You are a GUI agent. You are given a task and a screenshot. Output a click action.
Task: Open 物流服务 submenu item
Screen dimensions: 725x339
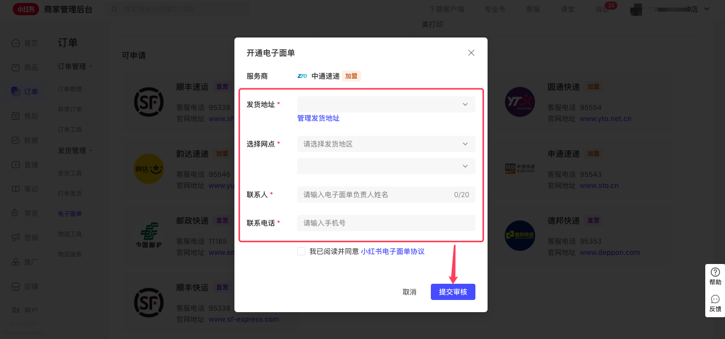[70, 254]
